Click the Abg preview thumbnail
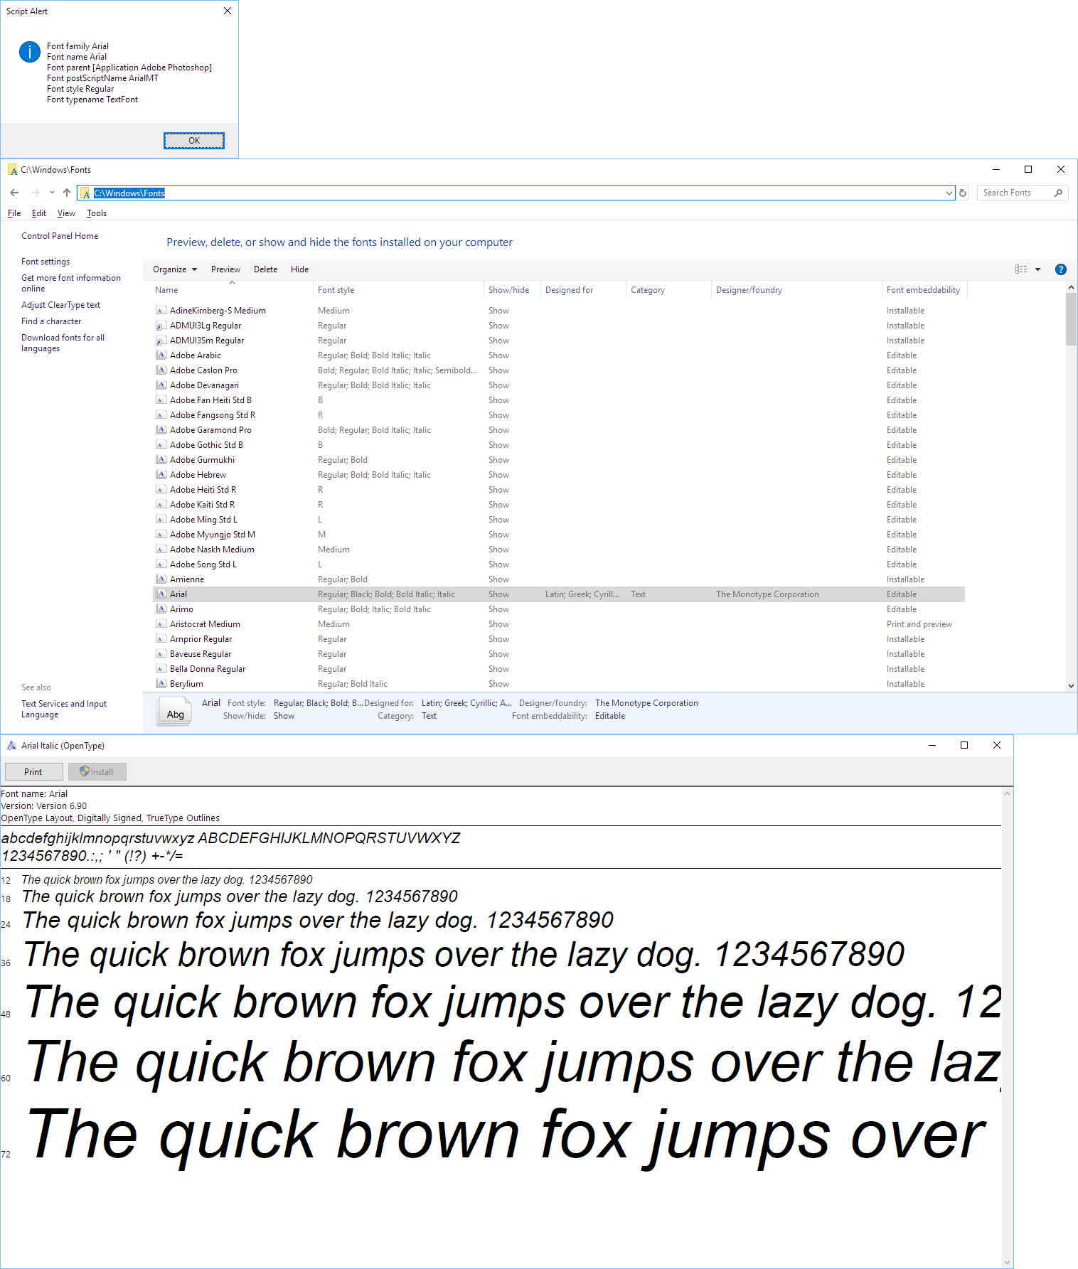The height and width of the screenshot is (1269, 1078). (174, 711)
